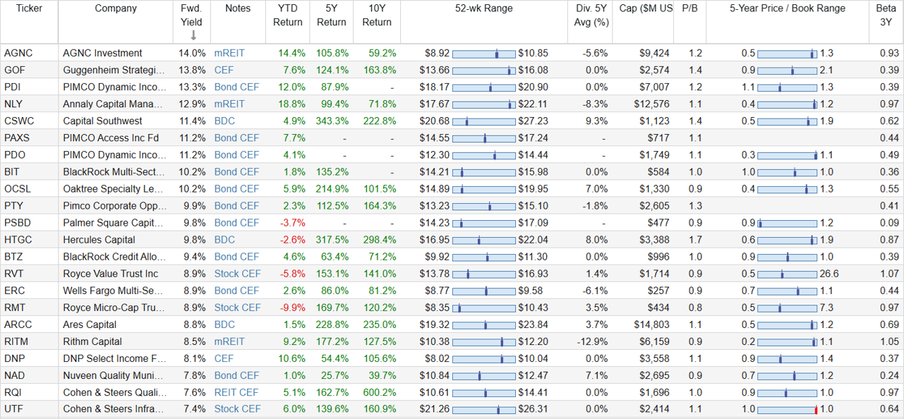Sort by the 10Y Return column header

click(377, 15)
